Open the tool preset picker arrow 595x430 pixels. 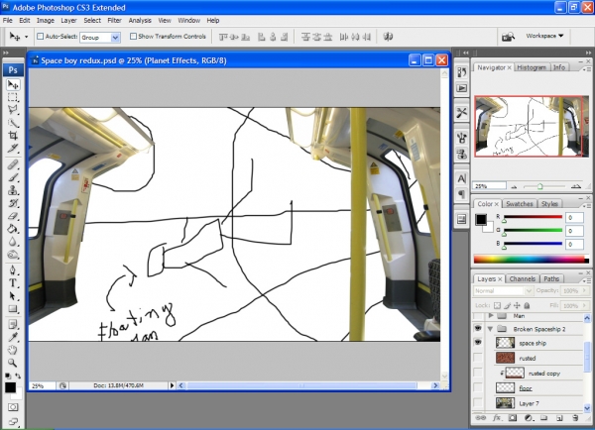click(x=26, y=37)
